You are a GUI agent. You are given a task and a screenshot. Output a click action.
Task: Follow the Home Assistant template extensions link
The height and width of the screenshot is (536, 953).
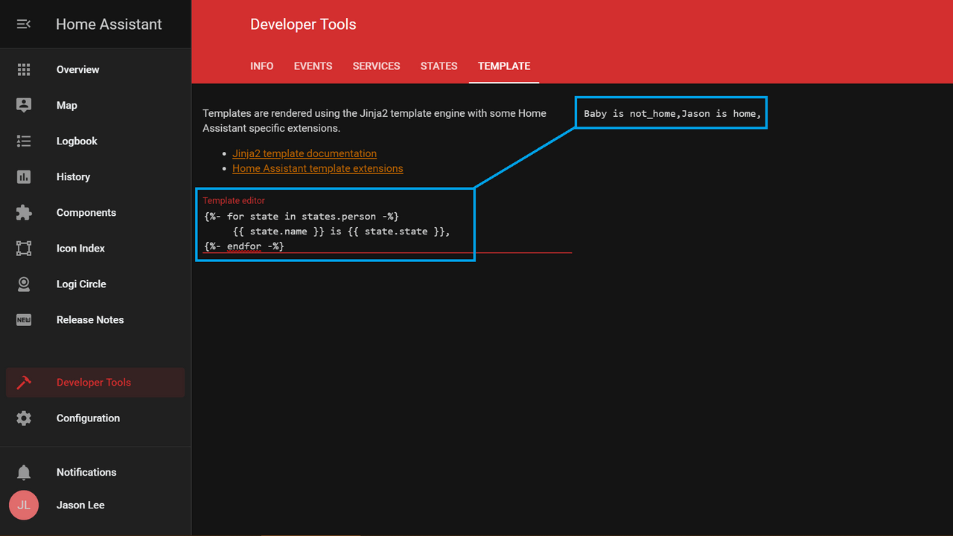click(318, 168)
